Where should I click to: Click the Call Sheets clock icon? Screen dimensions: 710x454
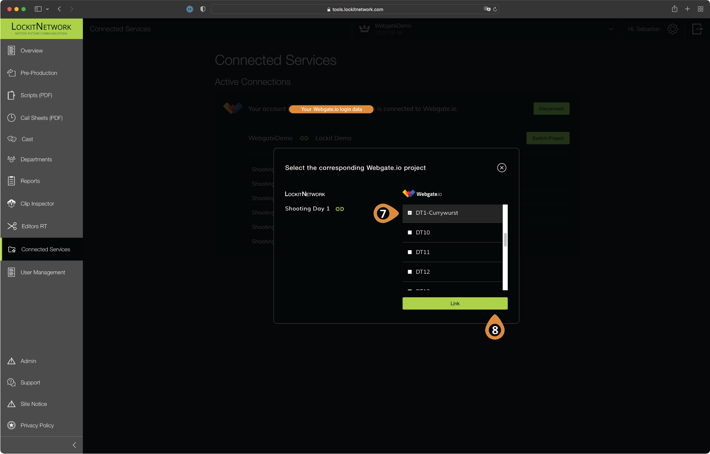[x=11, y=118]
